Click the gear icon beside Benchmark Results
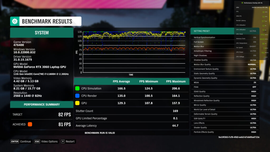The width and height of the screenshot is (270, 152). point(15,21)
